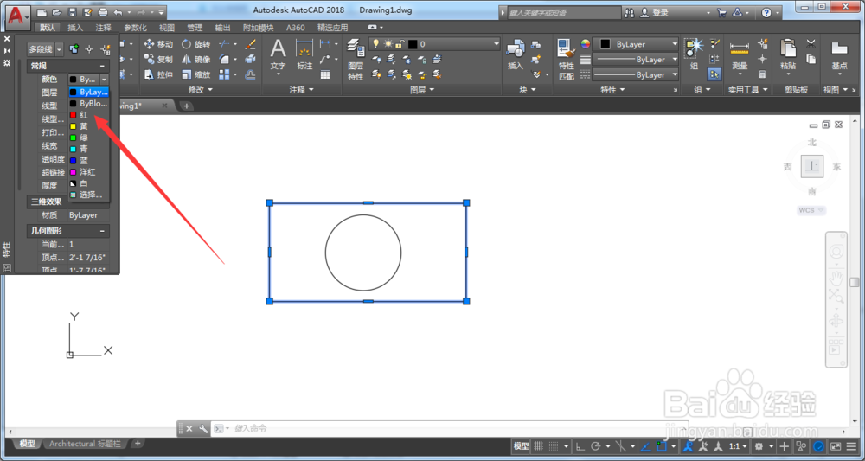
Task: Click the 移动 (Move) tool
Action: (158, 44)
